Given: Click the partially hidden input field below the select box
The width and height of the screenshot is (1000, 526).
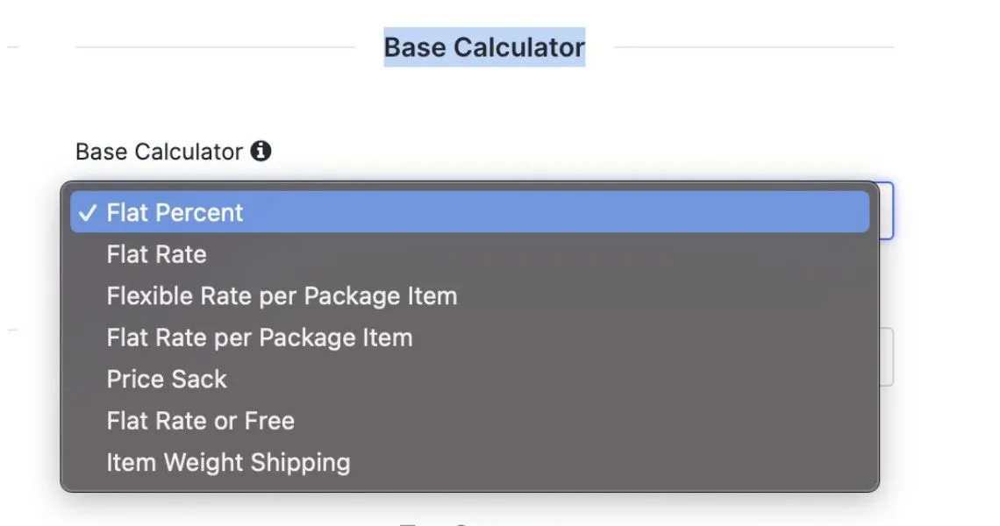Looking at the screenshot, I should [887, 357].
